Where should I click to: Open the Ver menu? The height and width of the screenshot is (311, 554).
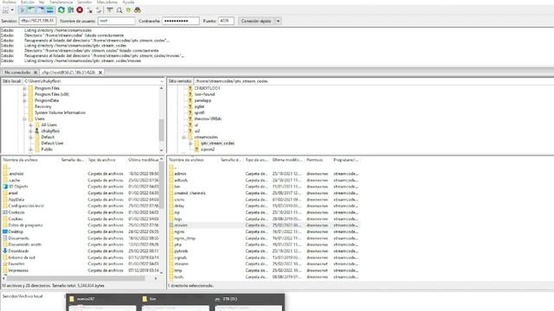point(42,2)
